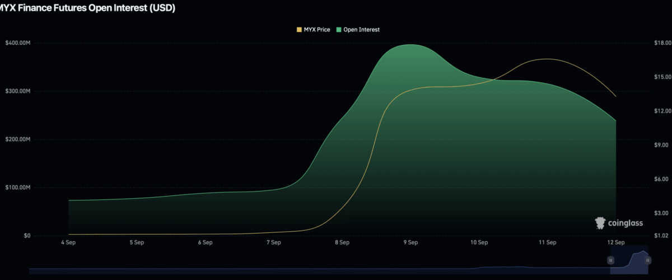Viewport: 672px width, 280px height.
Task: Click the coinglass logo icon
Action: (600, 223)
